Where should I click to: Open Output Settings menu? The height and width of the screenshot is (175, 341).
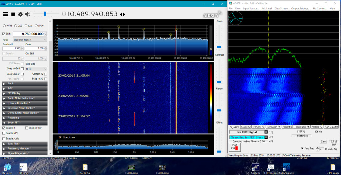click(301, 8)
